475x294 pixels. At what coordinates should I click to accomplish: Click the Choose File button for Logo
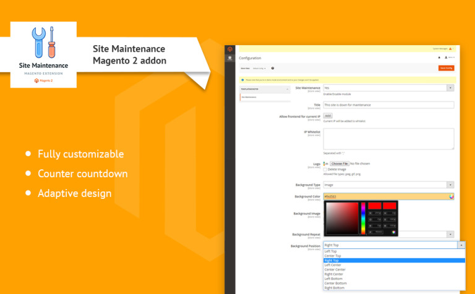click(340, 164)
